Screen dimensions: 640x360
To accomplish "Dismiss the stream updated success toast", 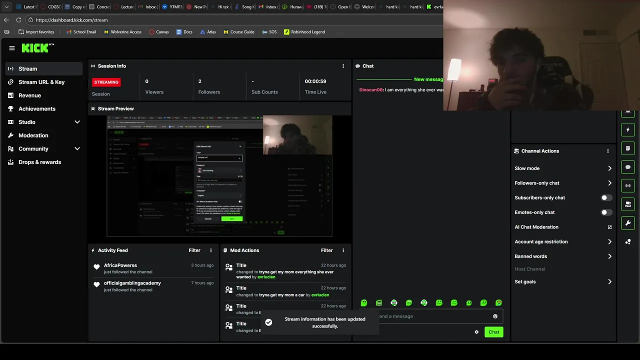I will point(319,322).
